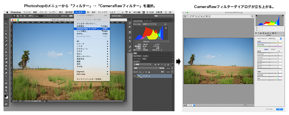Select the Zoom tool in Photoshop toolbar
Image resolution: width=289 pixels, height=115 pixels.
(6, 90)
